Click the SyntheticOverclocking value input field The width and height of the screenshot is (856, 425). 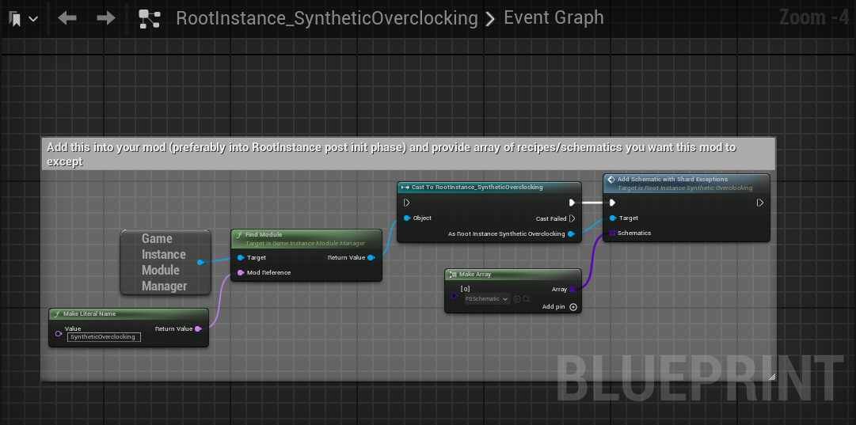104,337
